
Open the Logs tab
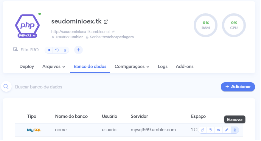(163, 66)
